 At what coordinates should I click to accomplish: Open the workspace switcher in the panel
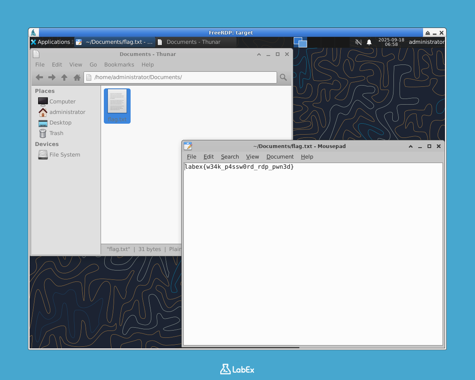pos(300,42)
